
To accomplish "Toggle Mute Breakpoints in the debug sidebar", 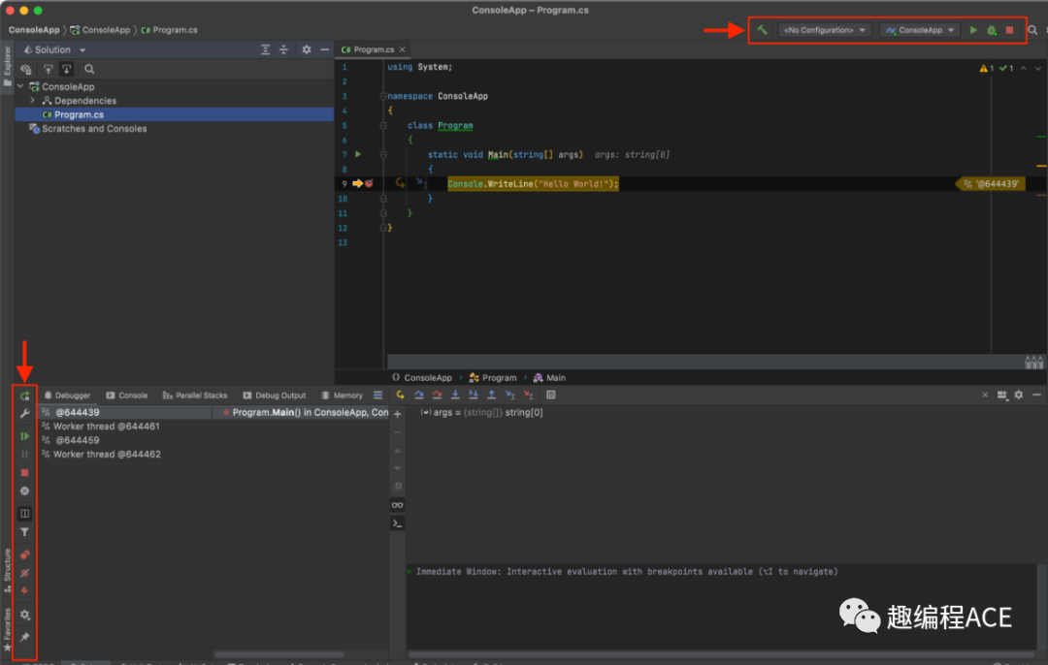I will pos(25,573).
